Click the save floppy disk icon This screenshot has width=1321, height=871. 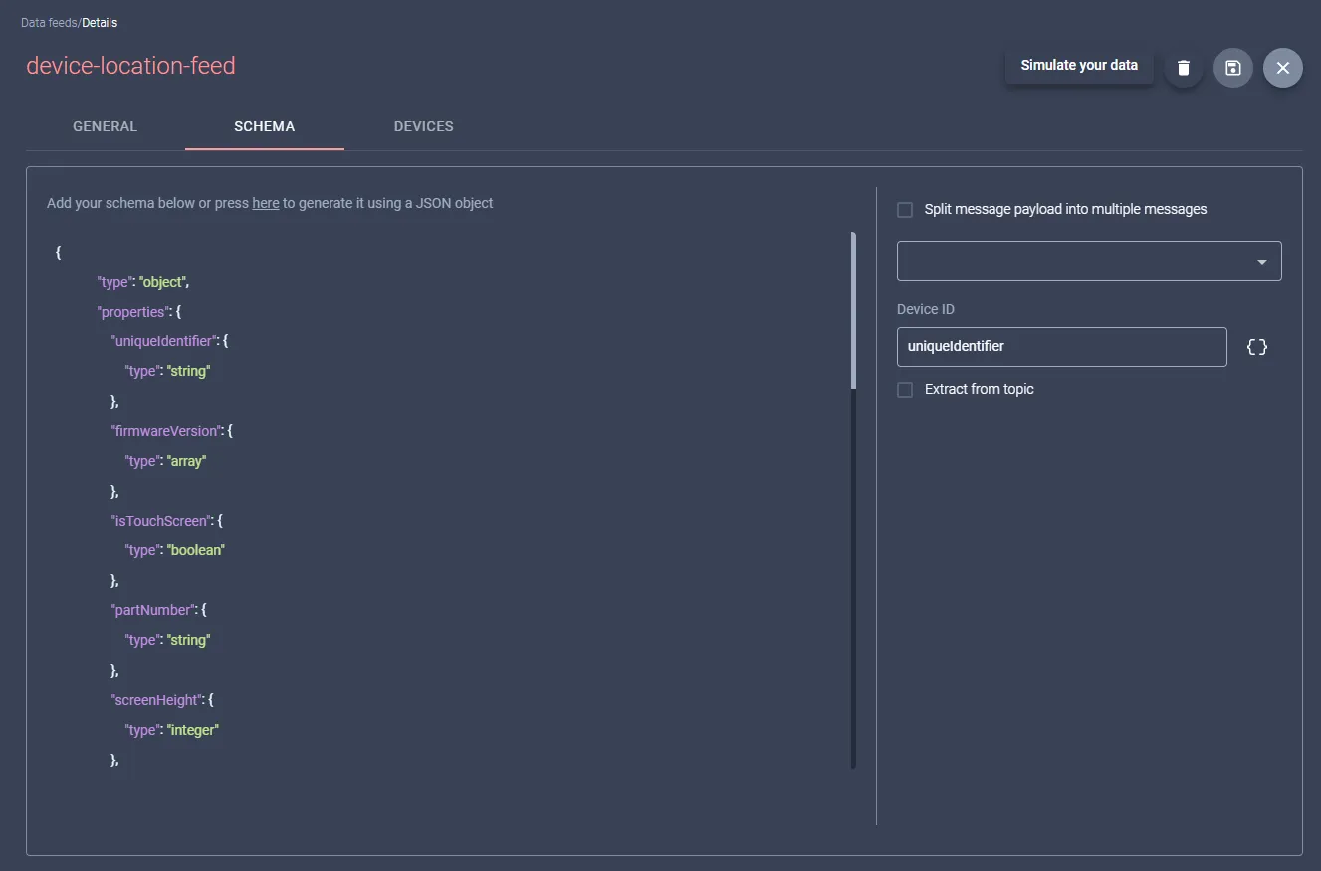1232,68
